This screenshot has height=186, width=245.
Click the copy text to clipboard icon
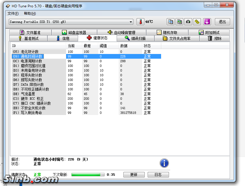pos(171,22)
